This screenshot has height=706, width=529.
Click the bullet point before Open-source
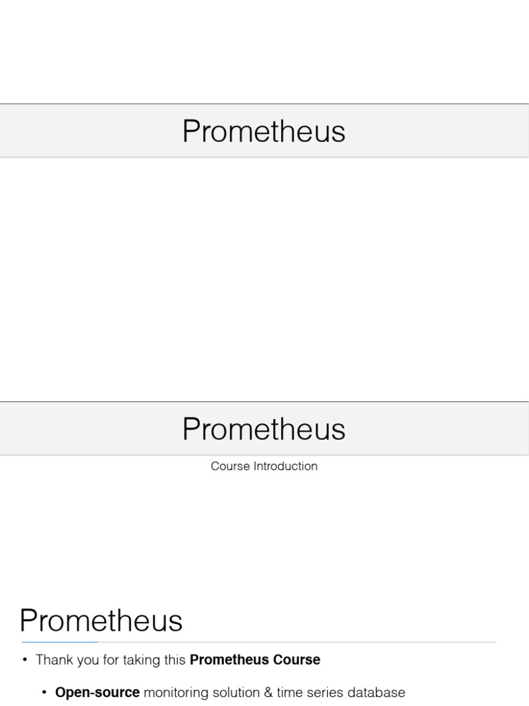tap(44, 693)
